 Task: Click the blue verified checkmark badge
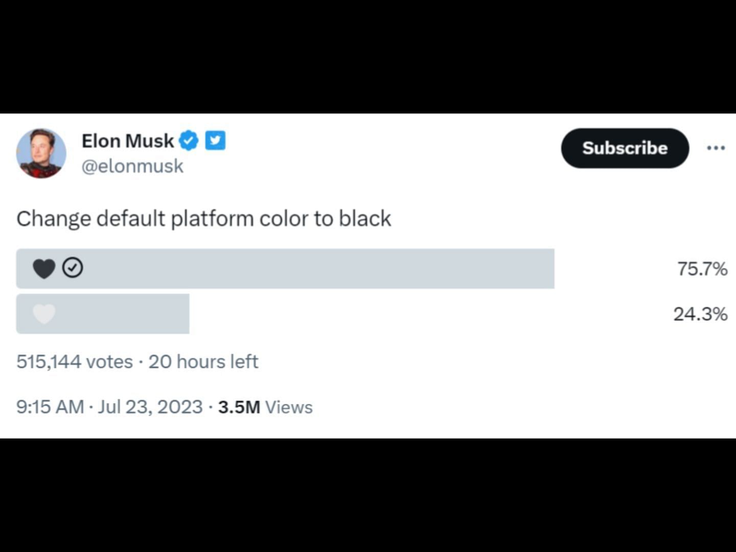point(189,141)
